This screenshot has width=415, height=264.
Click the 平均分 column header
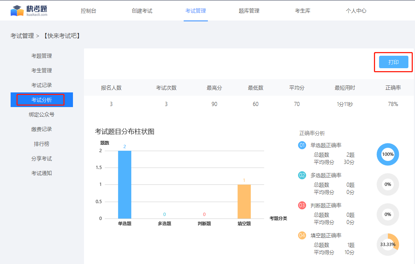point(297,88)
